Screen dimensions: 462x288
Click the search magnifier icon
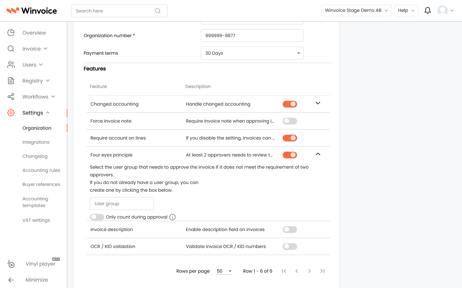pyautogui.click(x=158, y=11)
